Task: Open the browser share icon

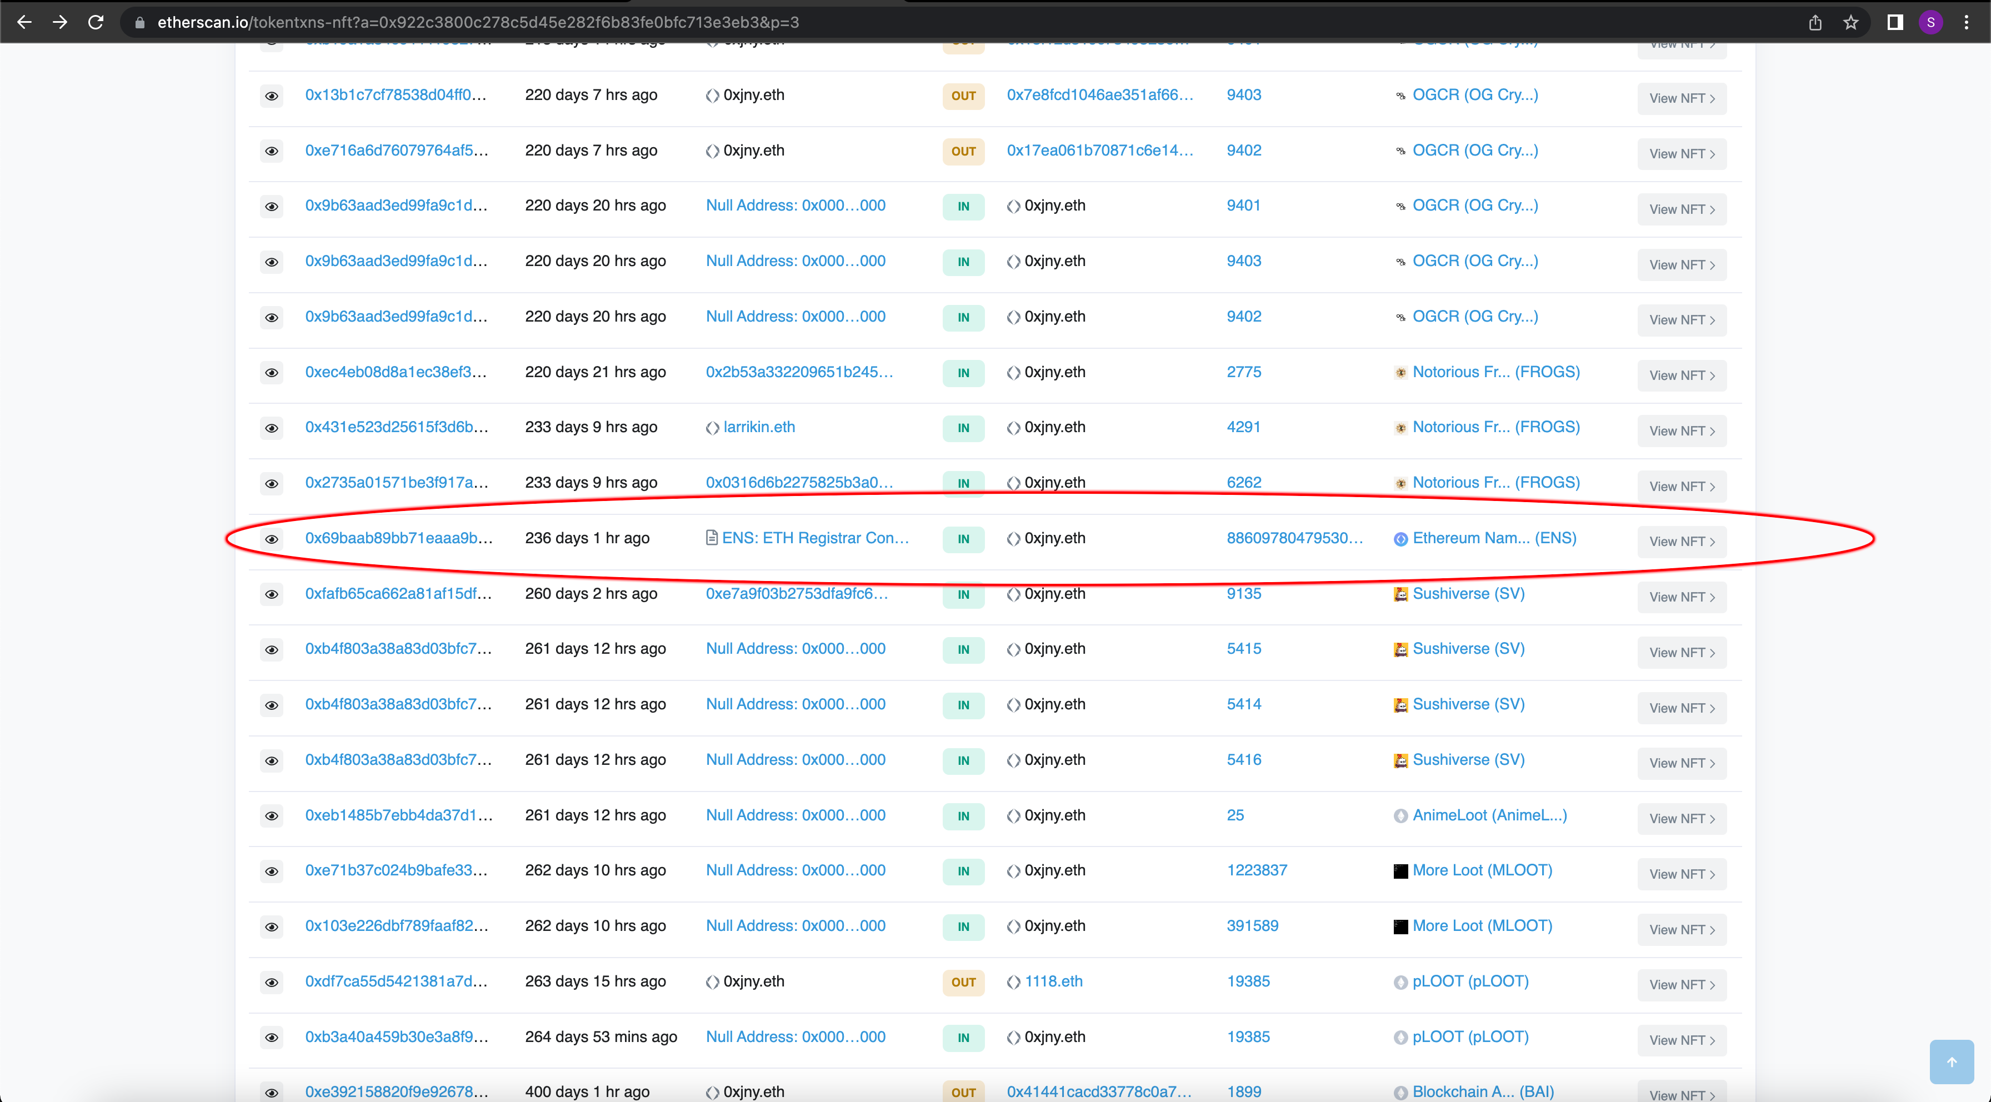Action: [x=1815, y=22]
